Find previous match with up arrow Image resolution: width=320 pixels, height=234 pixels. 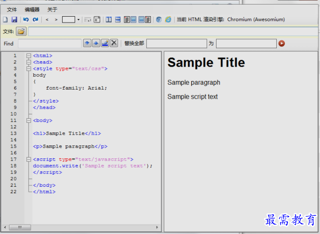pos(96,43)
